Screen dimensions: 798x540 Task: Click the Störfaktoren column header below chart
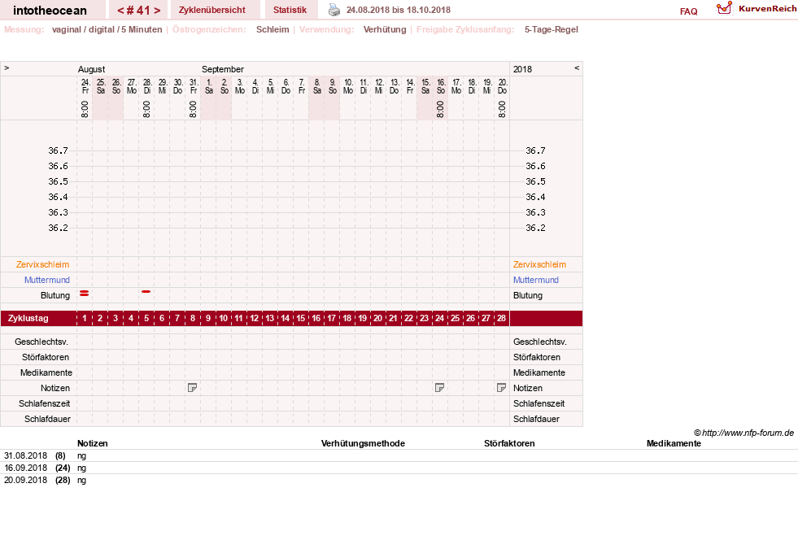509,443
